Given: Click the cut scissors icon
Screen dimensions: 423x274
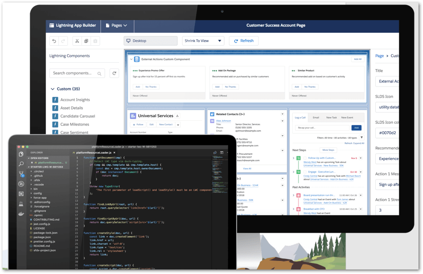Looking at the screenshot, I should 77,41.
